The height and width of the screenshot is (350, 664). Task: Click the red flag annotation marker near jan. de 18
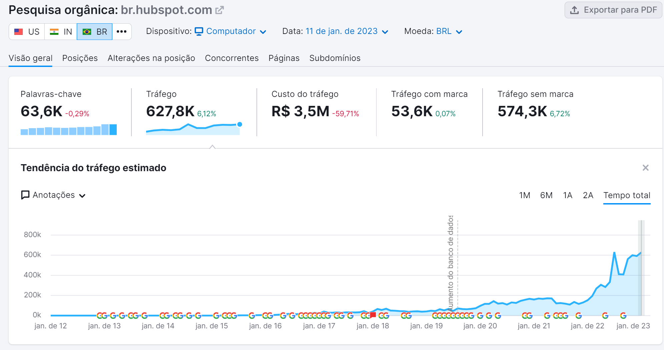(373, 315)
